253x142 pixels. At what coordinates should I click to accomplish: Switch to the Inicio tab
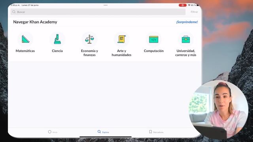click(x=53, y=132)
